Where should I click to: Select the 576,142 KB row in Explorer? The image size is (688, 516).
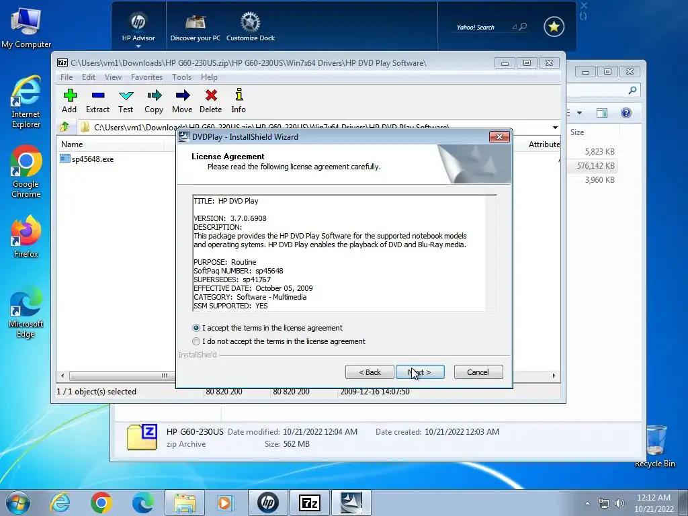pos(593,166)
